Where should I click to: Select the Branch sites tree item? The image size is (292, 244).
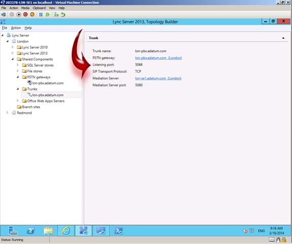[31, 107]
